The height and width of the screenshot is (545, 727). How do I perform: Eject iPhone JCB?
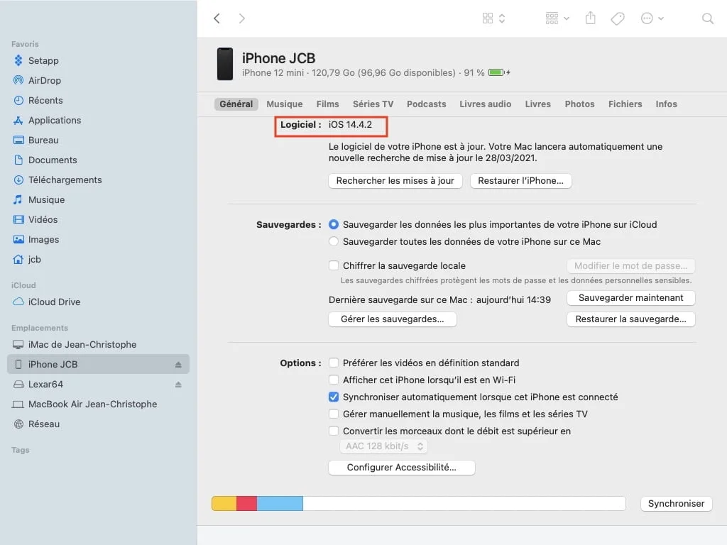coord(178,365)
